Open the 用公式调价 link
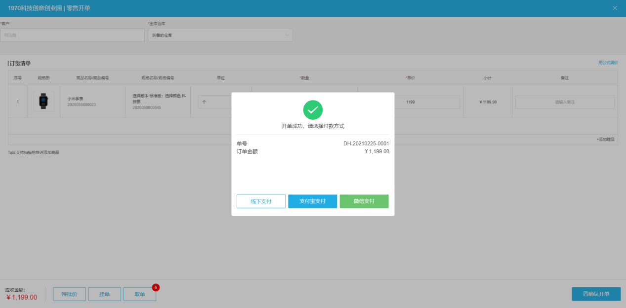The image size is (626, 308). pyautogui.click(x=608, y=63)
